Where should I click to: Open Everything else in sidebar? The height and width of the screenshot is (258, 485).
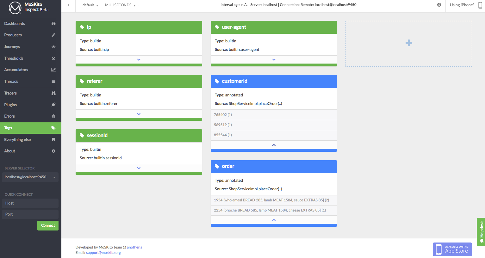click(31, 140)
